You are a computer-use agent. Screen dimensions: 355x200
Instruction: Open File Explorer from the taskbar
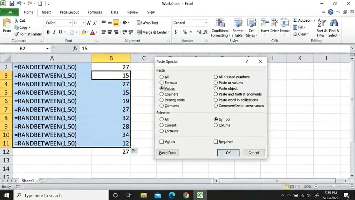click(143, 195)
